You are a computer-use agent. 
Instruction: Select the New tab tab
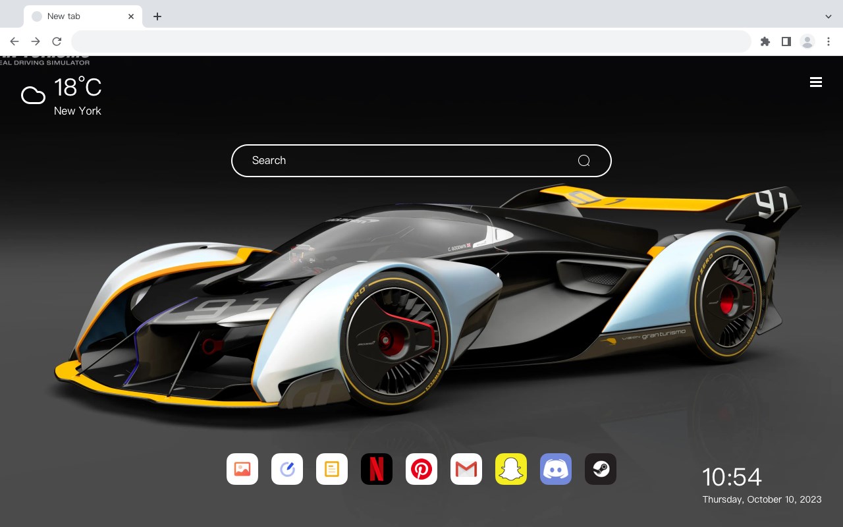coord(83,16)
